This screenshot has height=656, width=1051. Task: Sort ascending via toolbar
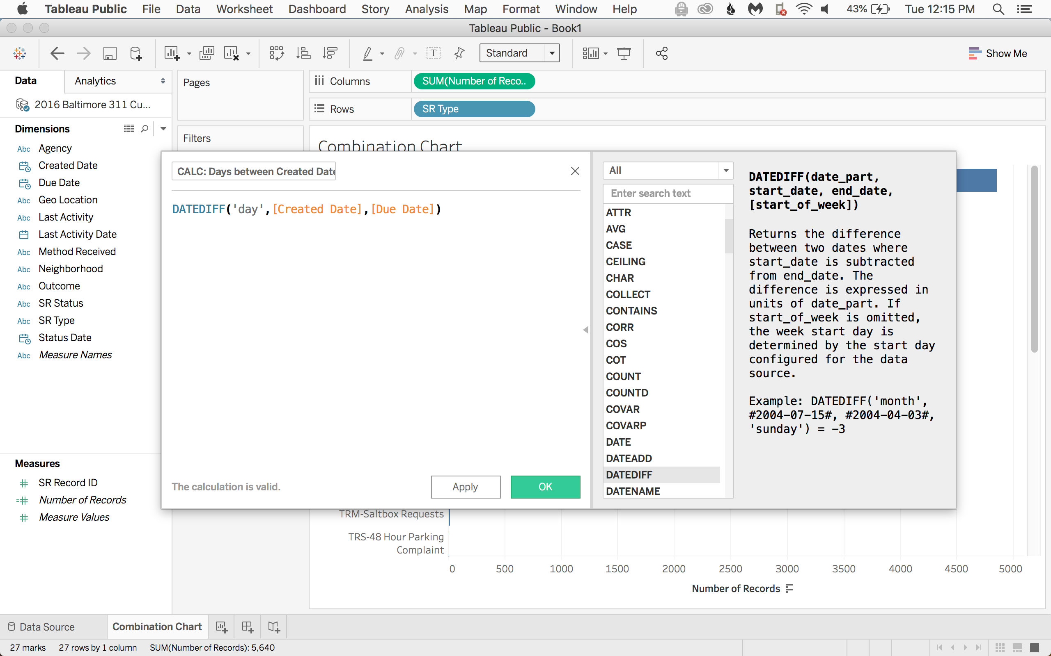[303, 53]
